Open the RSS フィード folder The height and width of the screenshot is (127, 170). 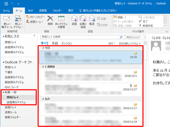click(x=12, y=87)
